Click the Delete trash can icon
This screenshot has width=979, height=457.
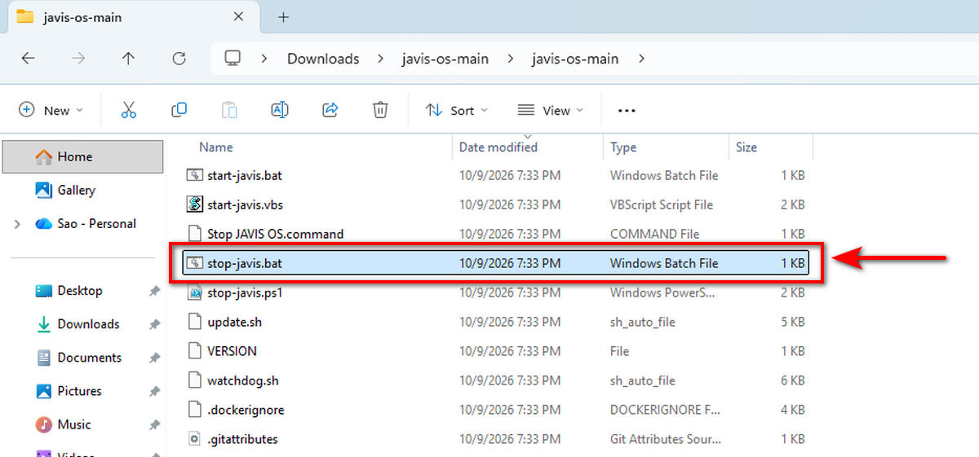380,110
